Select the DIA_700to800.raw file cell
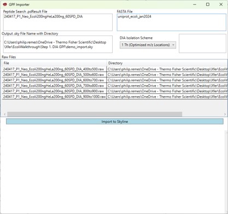Screen dimensions: 228x214 (54, 86)
